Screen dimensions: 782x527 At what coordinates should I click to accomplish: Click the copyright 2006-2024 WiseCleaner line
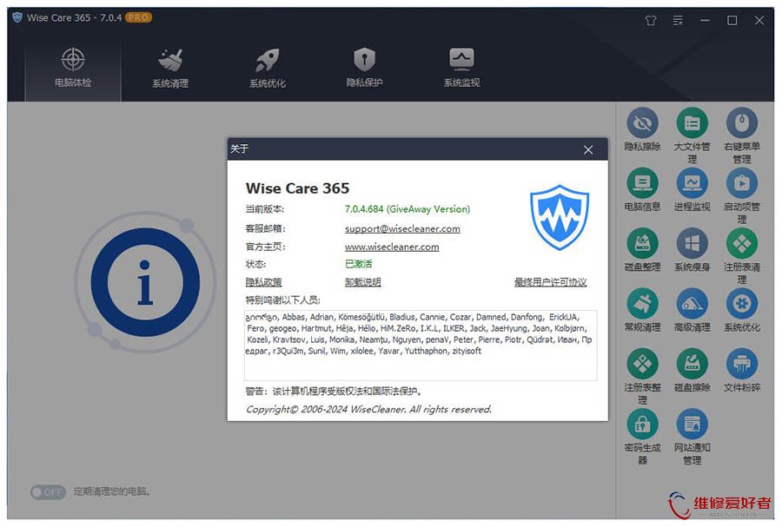(x=368, y=410)
